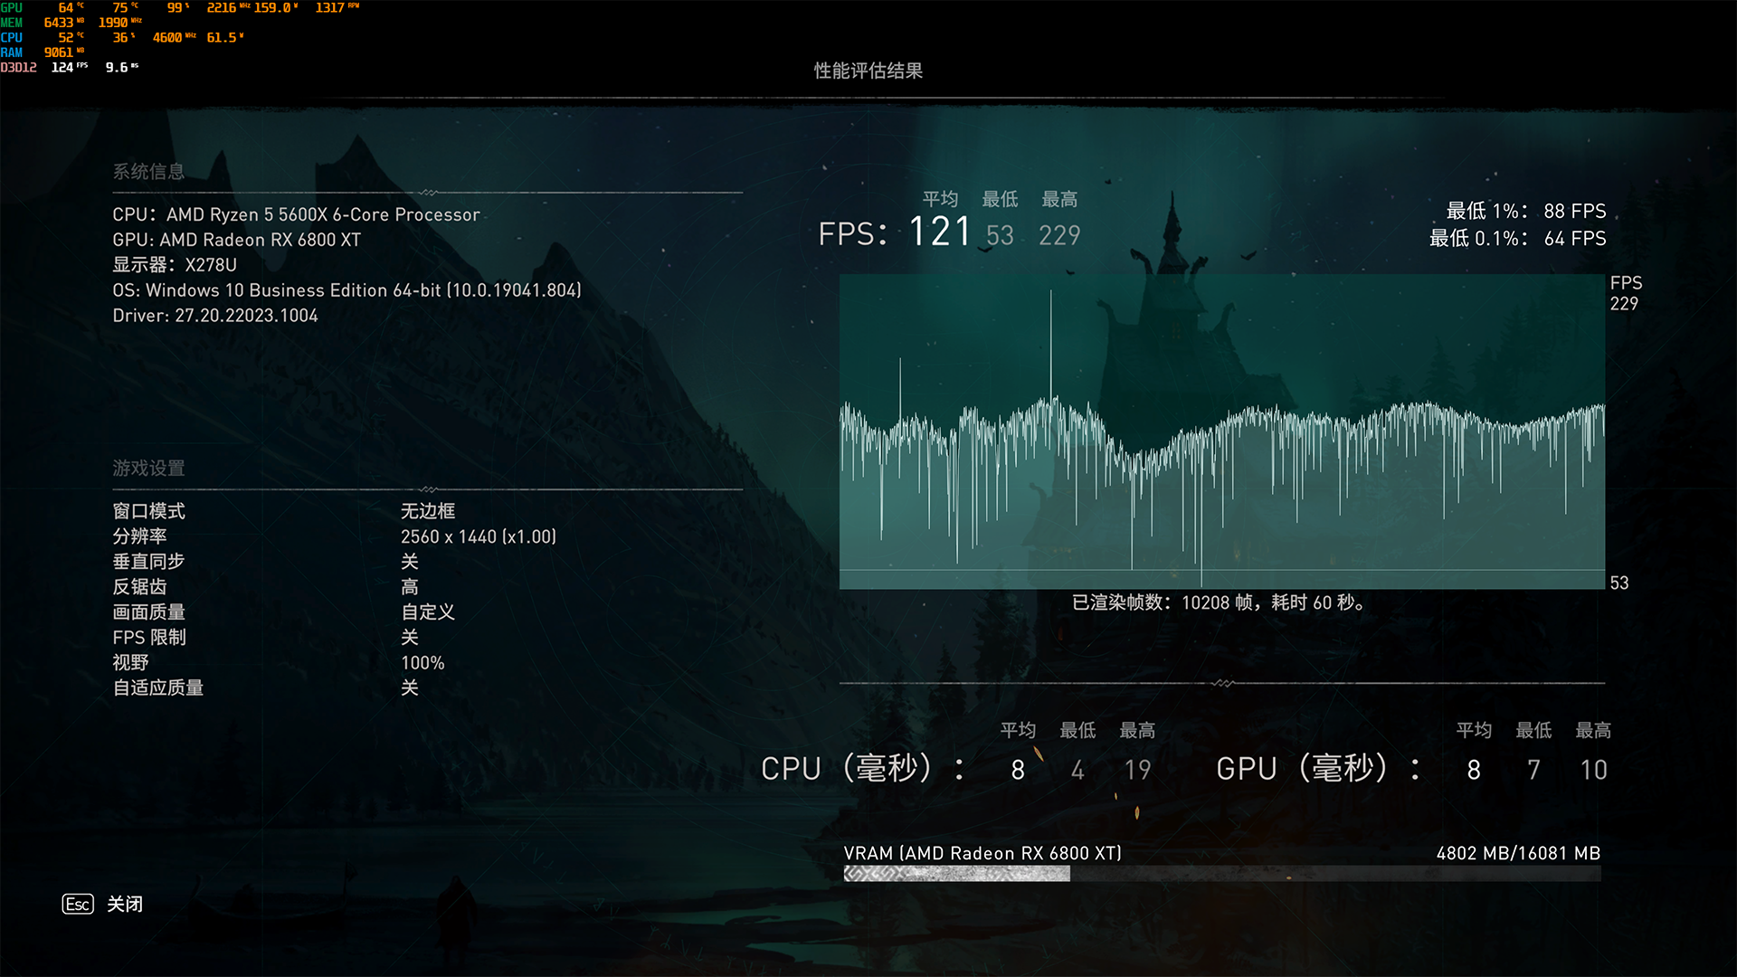This screenshot has height=977, width=1737.
Task: Click the 100% field of view value
Action: [422, 663]
